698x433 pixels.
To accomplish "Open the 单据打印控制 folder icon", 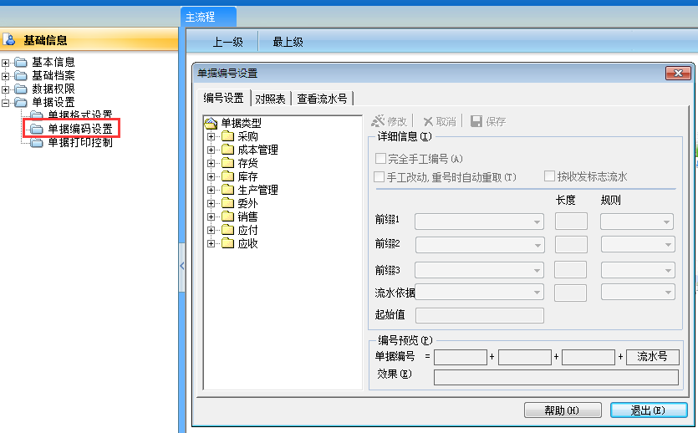I will coord(36,142).
